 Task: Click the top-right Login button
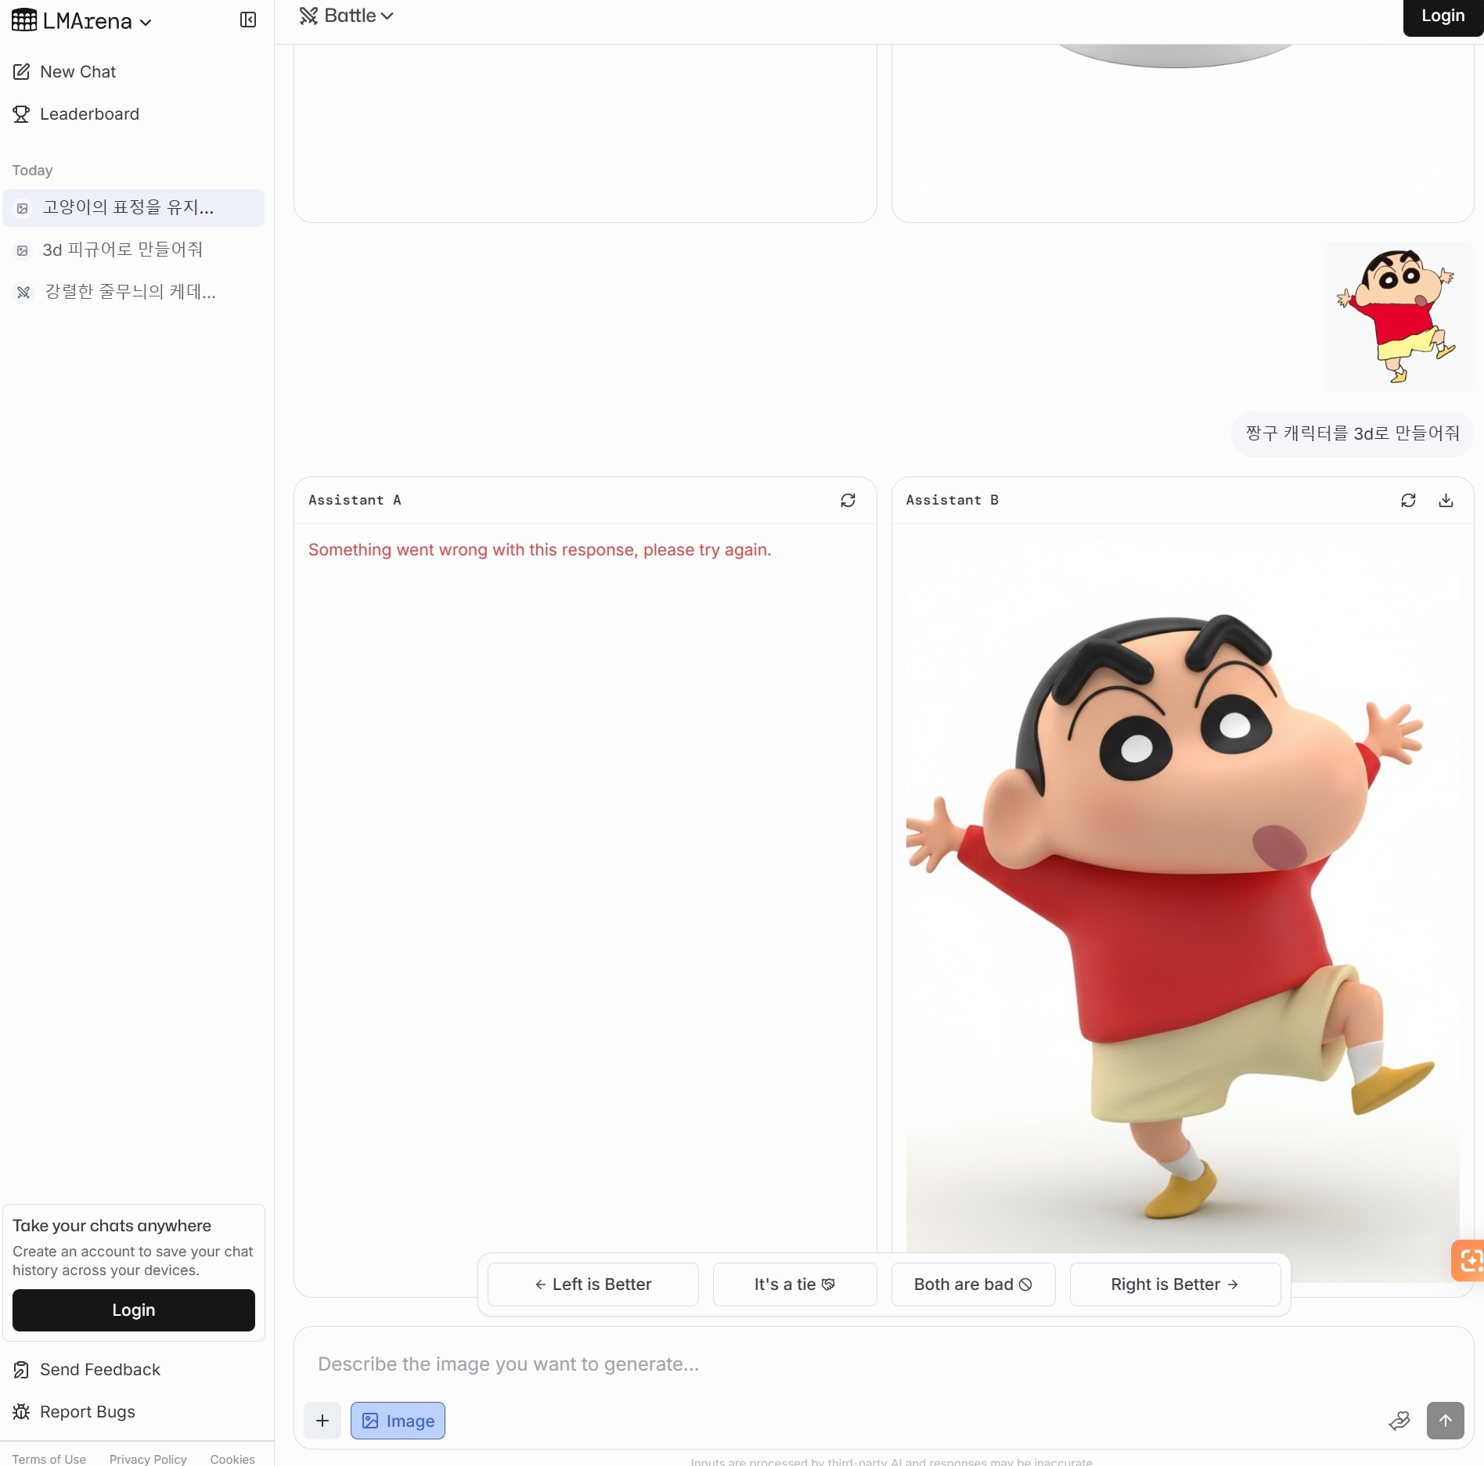(1443, 16)
